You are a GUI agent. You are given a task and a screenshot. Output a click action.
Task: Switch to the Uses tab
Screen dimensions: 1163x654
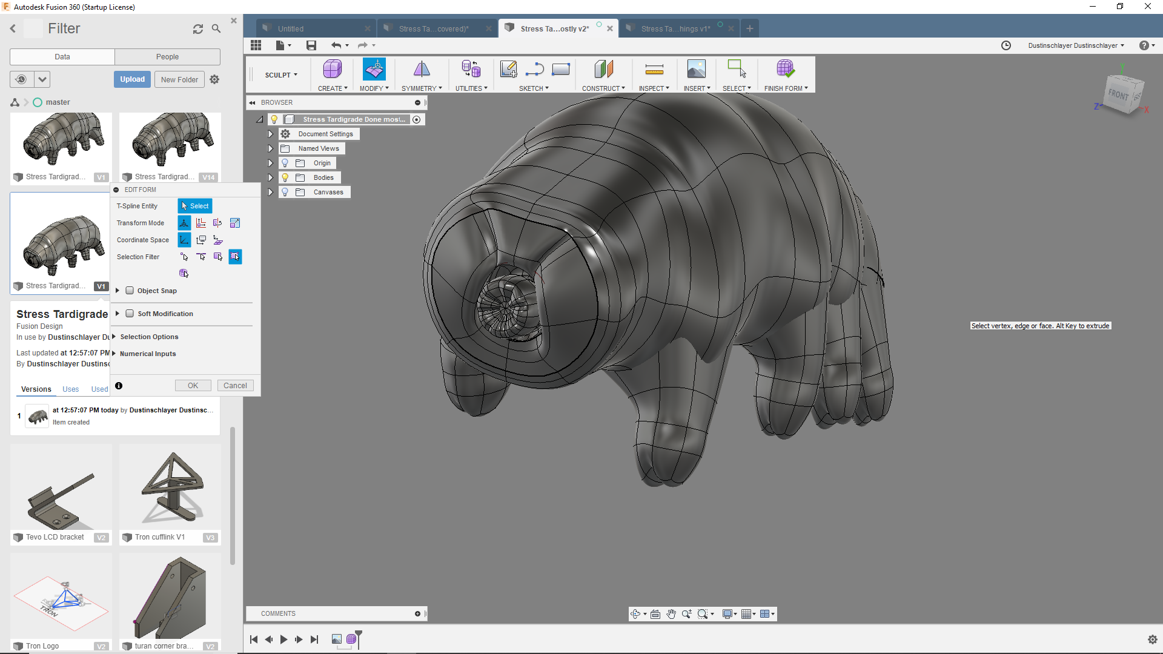pos(70,389)
